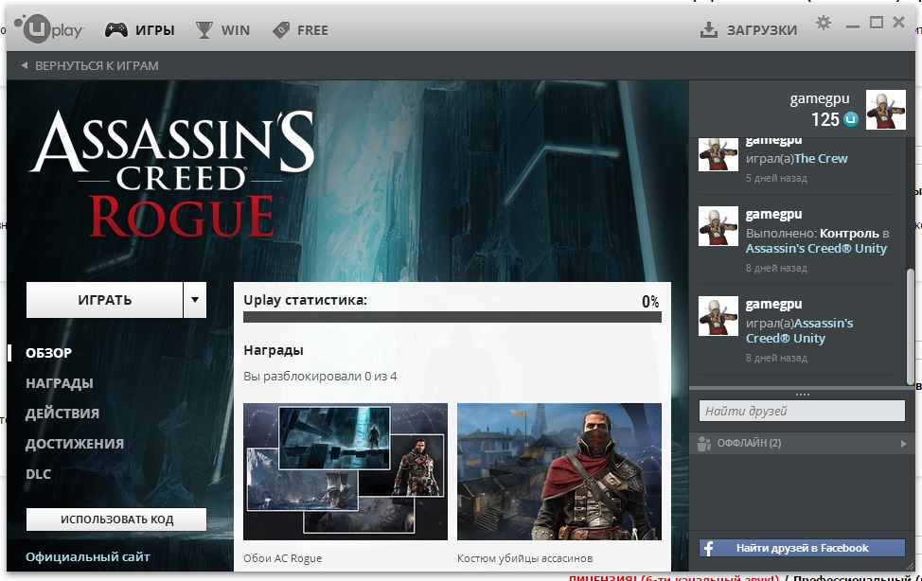Click Найти друзей в Facebook button
Image resolution: width=922 pixels, height=581 pixels.
coord(802,548)
